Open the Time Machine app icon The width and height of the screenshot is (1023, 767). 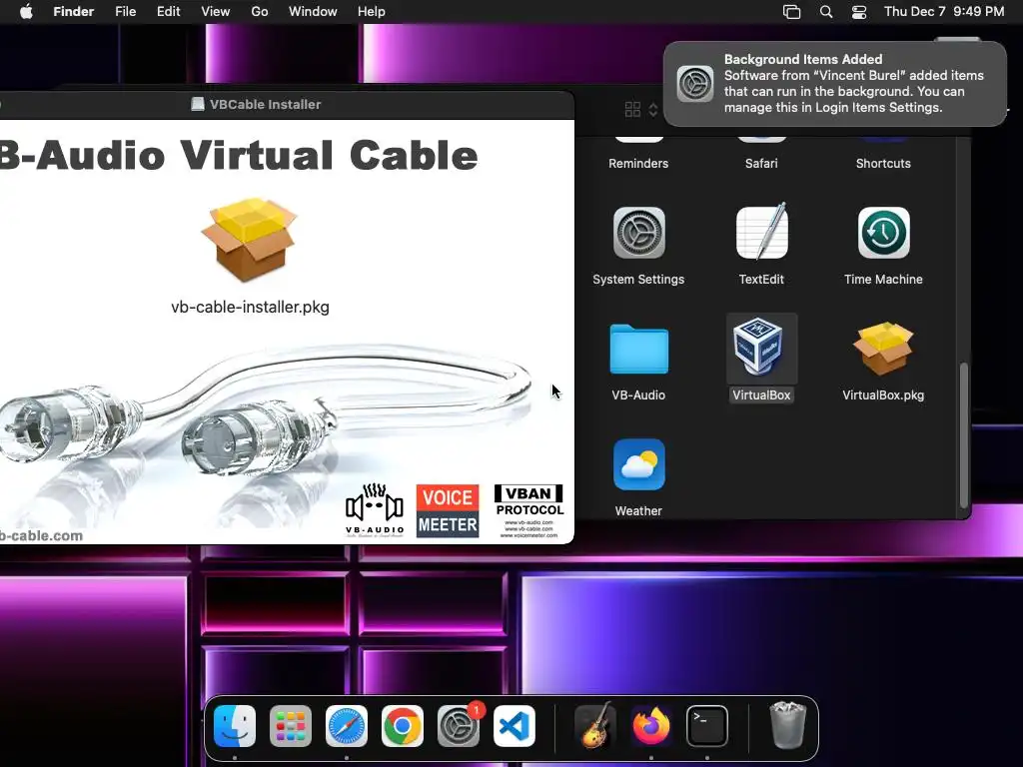click(x=883, y=233)
